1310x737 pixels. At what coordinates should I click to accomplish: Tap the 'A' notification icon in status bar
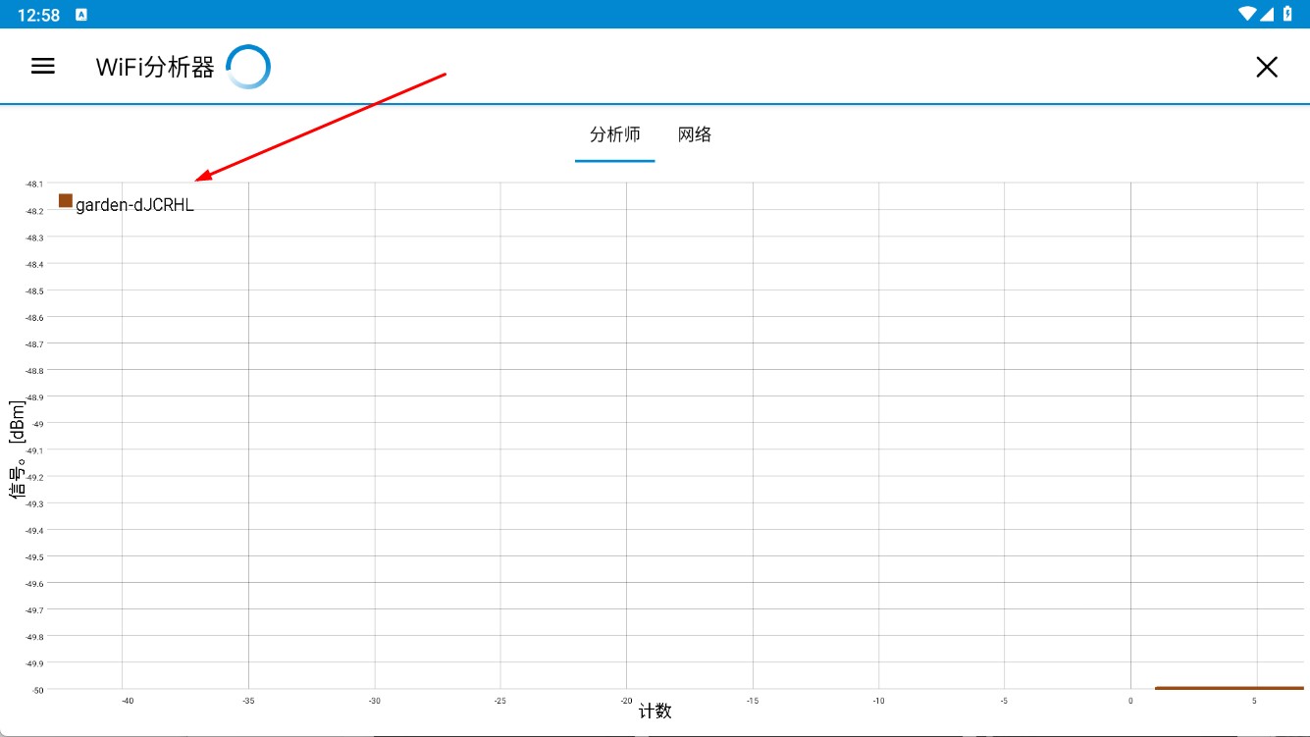80,15
